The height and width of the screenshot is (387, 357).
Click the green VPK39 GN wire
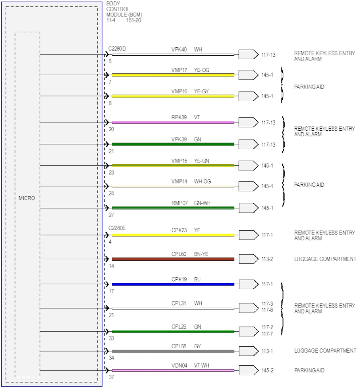click(x=173, y=144)
